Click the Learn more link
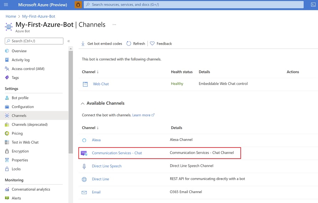This screenshot has width=318, height=203. tap(144, 115)
